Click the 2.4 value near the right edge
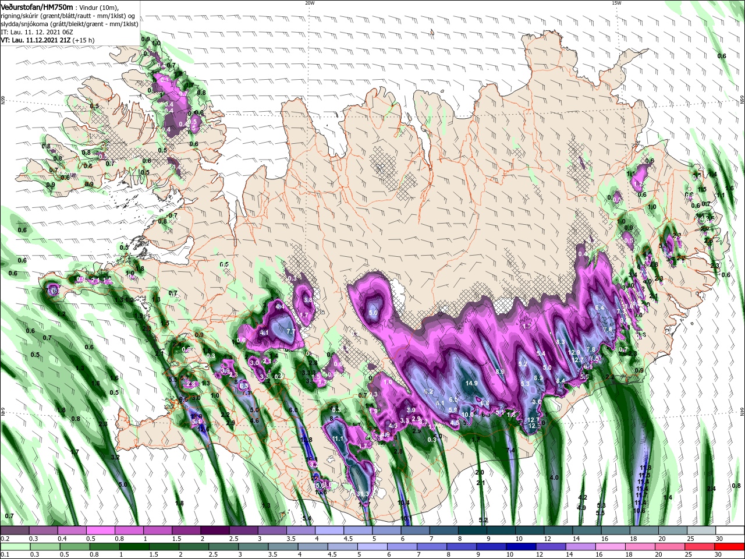745x559 pixels. (711, 488)
